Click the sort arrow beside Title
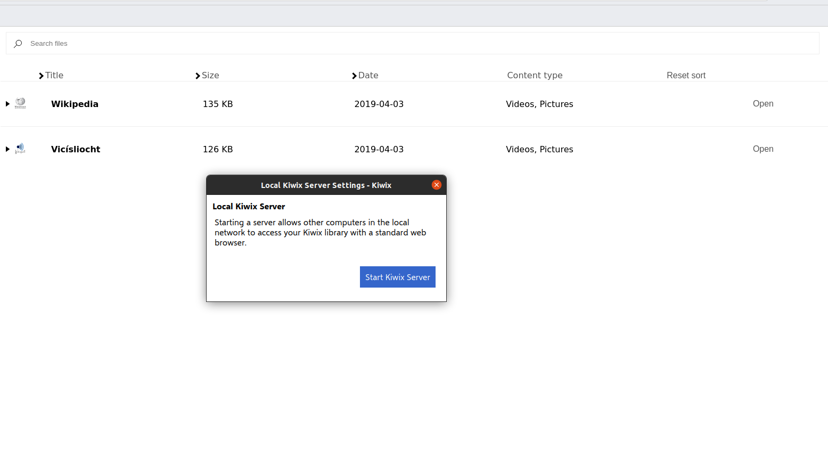Image resolution: width=828 pixels, height=458 pixels. [40, 75]
